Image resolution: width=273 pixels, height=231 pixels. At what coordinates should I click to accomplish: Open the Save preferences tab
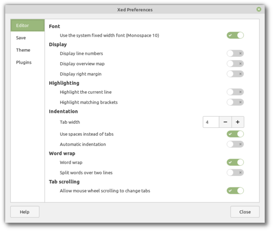[x=28, y=38]
